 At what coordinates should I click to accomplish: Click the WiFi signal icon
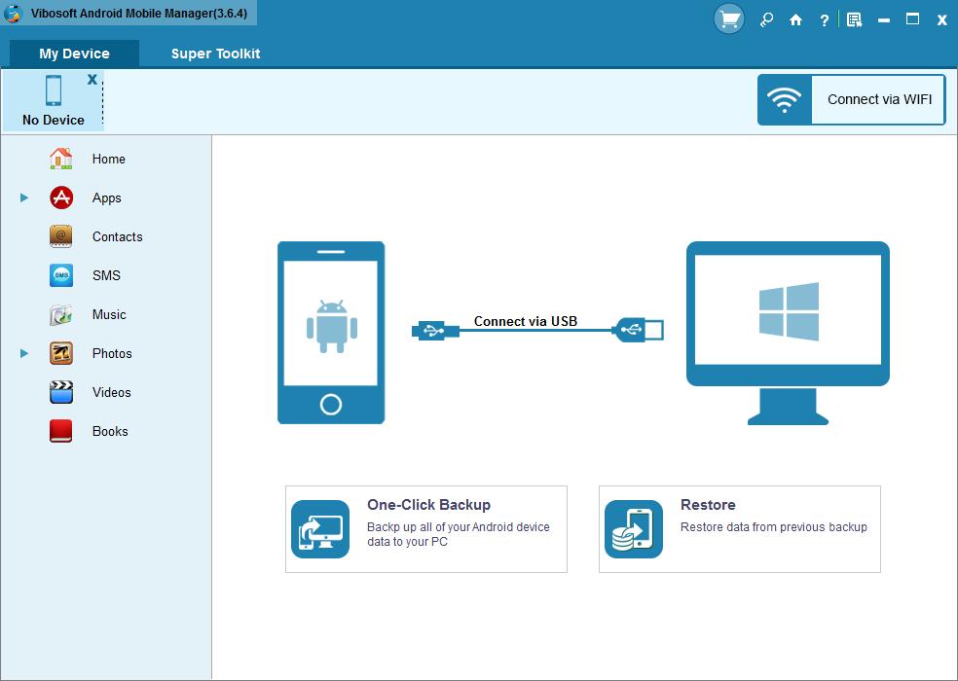(785, 100)
